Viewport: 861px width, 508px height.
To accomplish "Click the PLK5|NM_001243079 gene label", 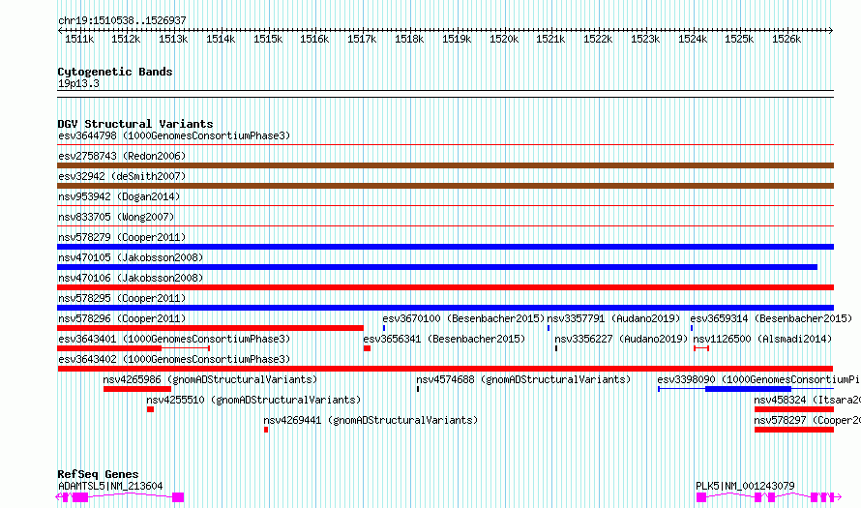I will tap(745, 486).
